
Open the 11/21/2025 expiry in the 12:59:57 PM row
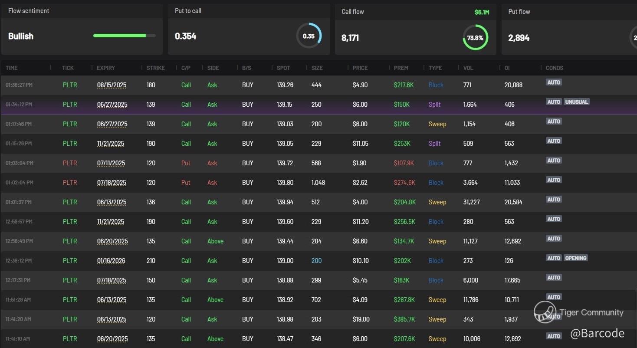click(111, 222)
